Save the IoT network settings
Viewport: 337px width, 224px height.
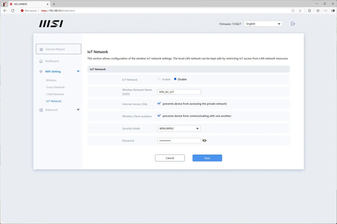click(x=207, y=158)
